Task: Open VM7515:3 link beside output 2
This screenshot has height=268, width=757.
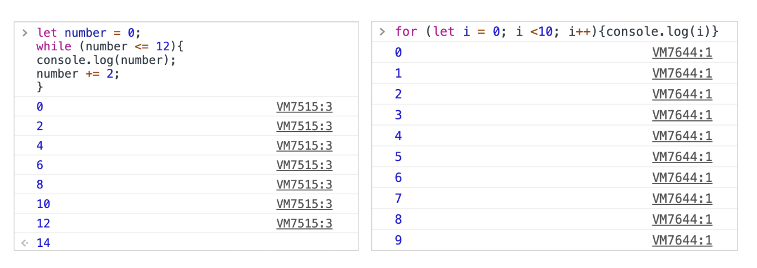Action: pyautogui.click(x=304, y=126)
